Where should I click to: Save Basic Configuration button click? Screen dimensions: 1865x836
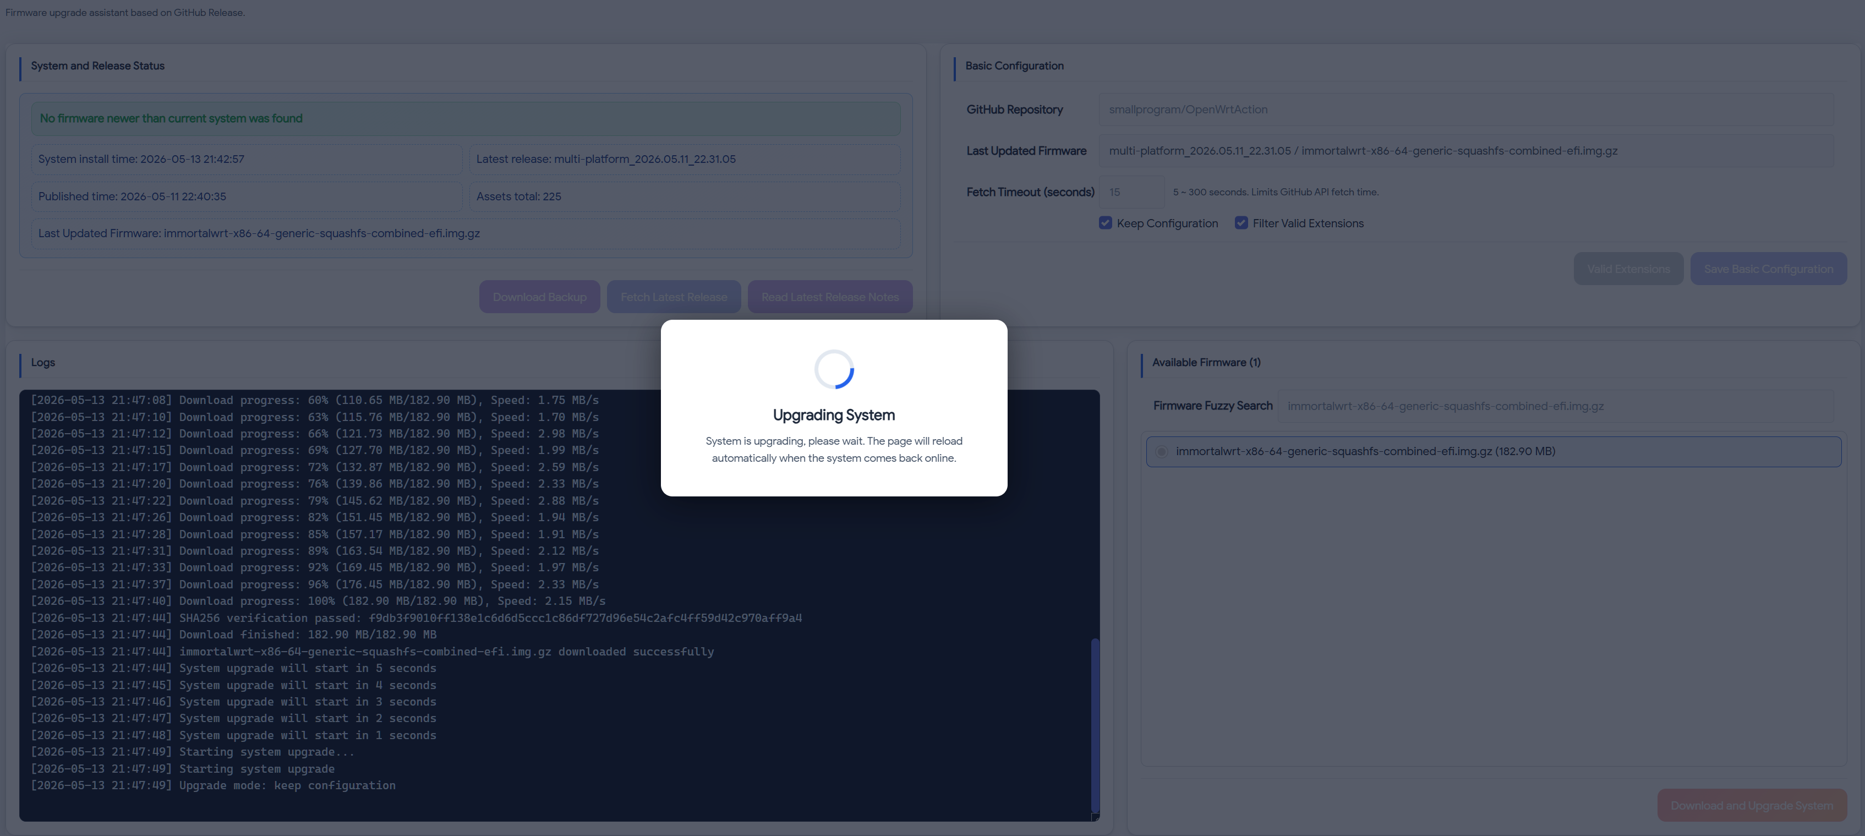[x=1768, y=269]
